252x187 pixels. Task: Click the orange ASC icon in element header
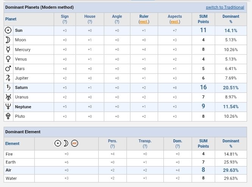[75, 143]
